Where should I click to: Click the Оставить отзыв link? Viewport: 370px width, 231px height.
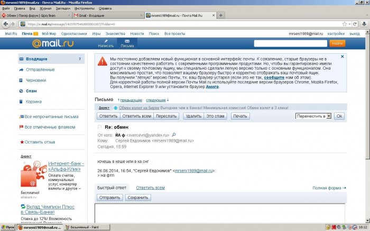(40, 142)
